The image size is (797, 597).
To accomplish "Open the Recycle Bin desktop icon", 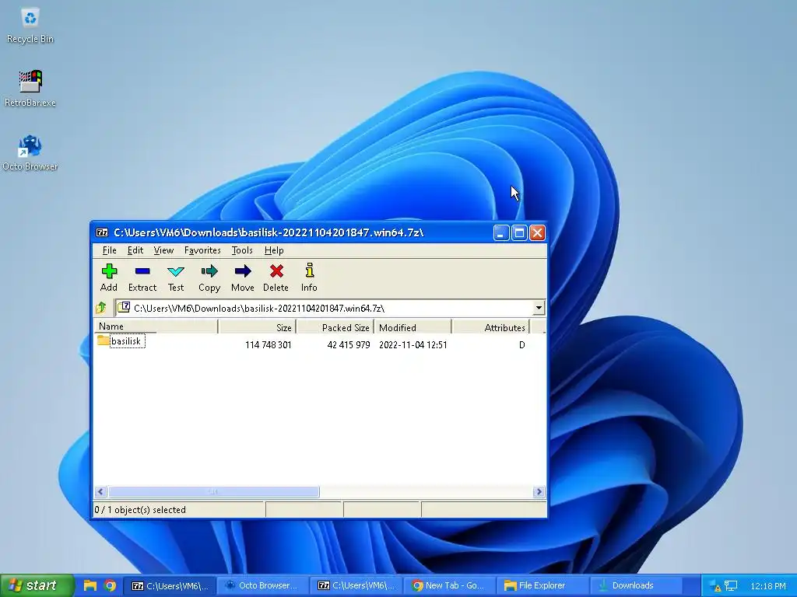I will click(x=30, y=26).
